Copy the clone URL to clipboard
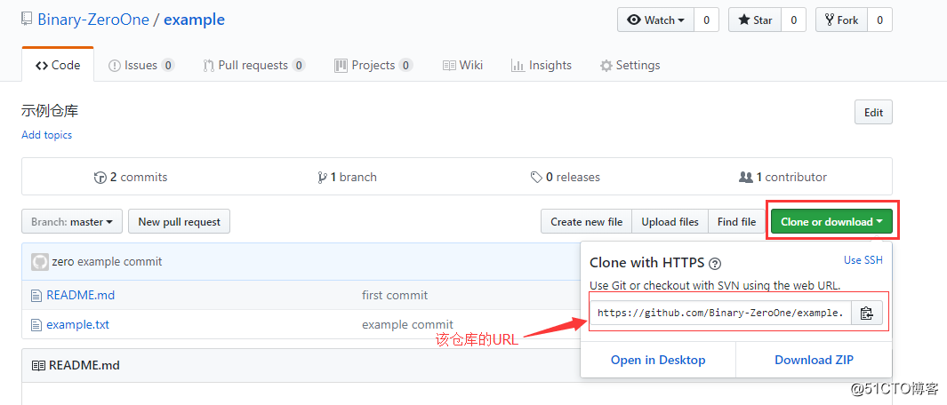947x405 pixels. pyautogui.click(x=867, y=314)
